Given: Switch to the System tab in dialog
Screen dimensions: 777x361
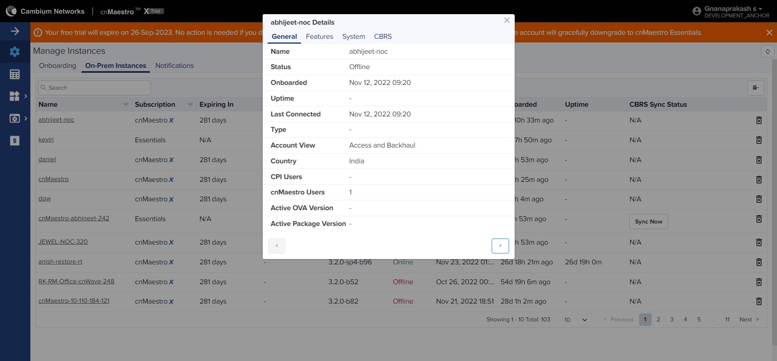Looking at the screenshot, I should coord(353,37).
